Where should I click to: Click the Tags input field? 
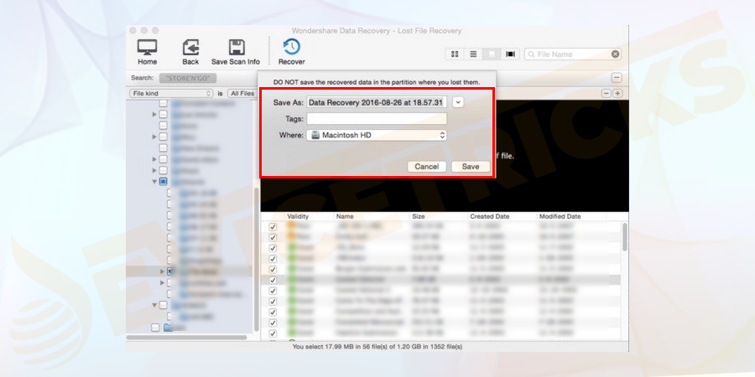(x=377, y=119)
